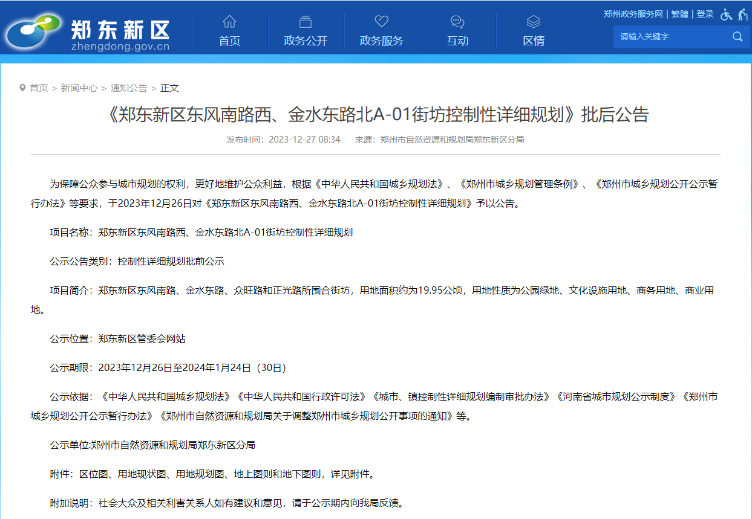This screenshot has height=519, width=752.
Task: Click the heart icon above 政务服务
Action: click(381, 22)
